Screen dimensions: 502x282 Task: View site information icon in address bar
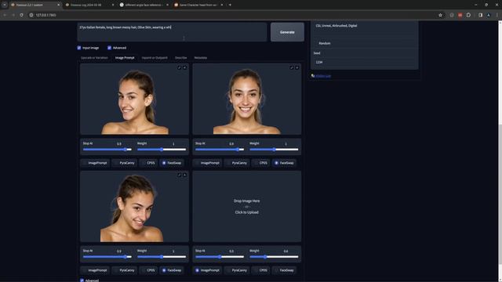pos(31,15)
